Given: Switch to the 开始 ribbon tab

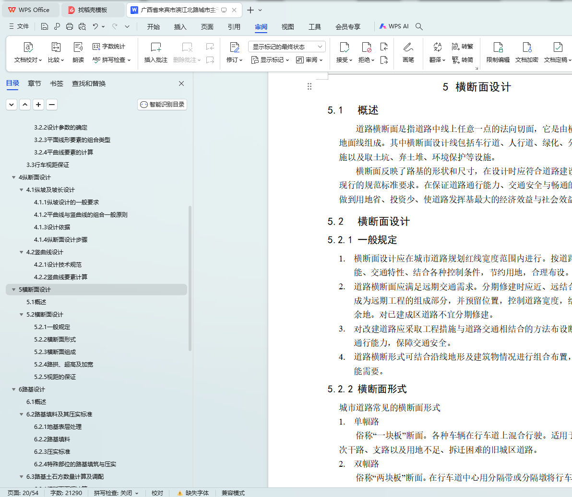Looking at the screenshot, I should [x=153, y=26].
